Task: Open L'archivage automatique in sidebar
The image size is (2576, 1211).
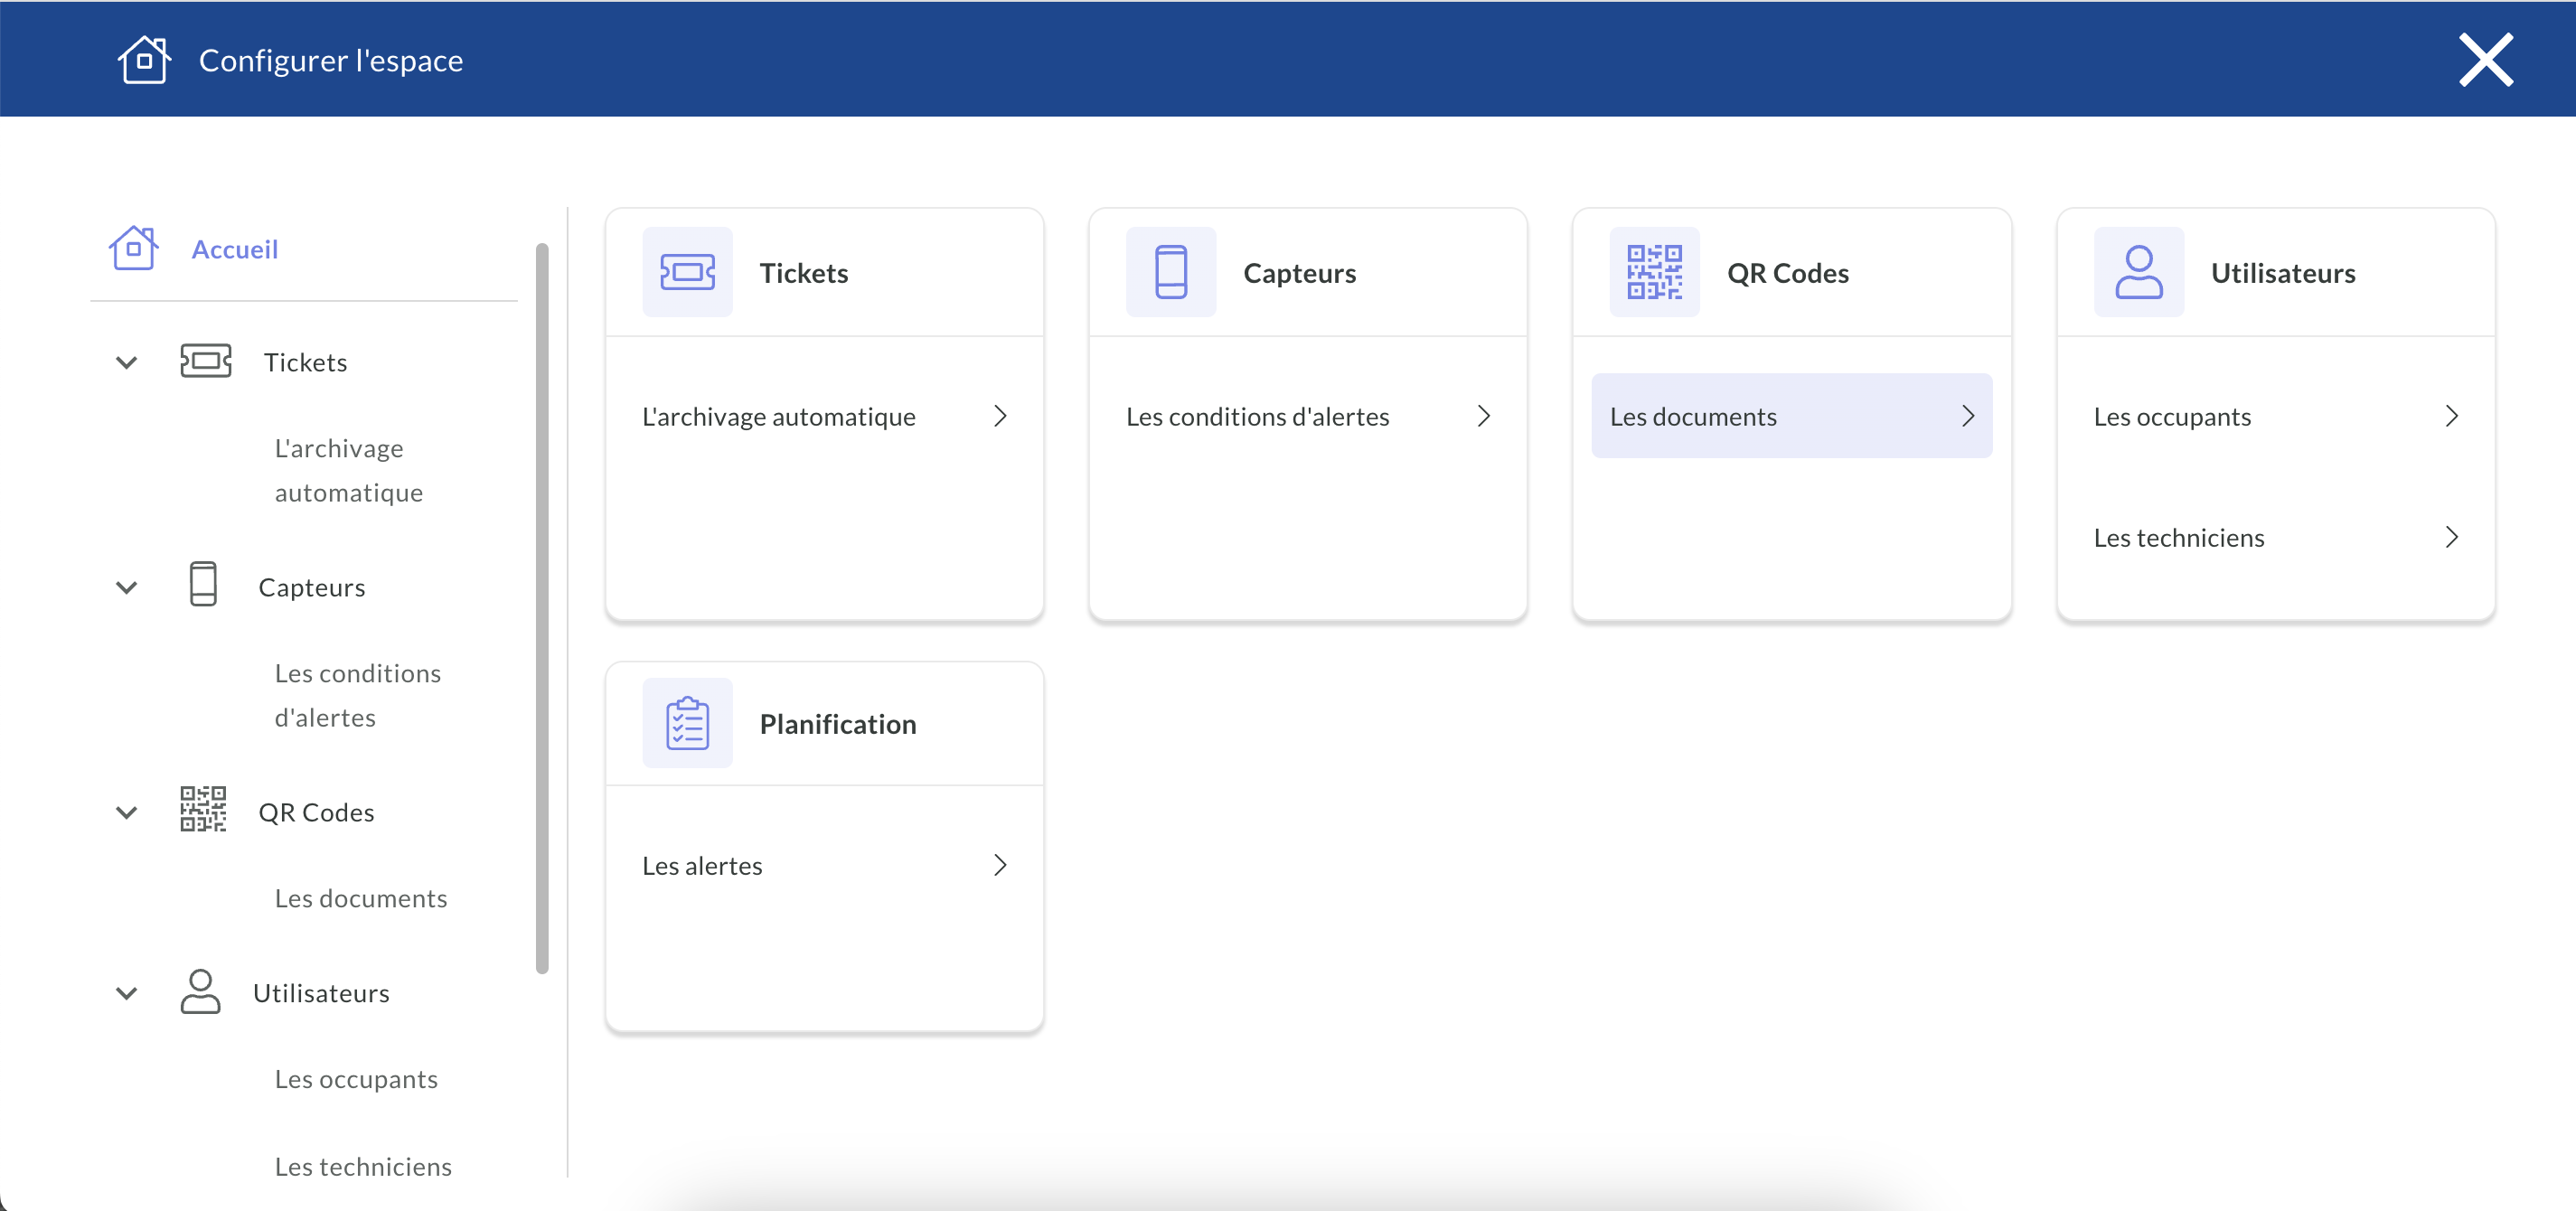Action: click(348, 470)
